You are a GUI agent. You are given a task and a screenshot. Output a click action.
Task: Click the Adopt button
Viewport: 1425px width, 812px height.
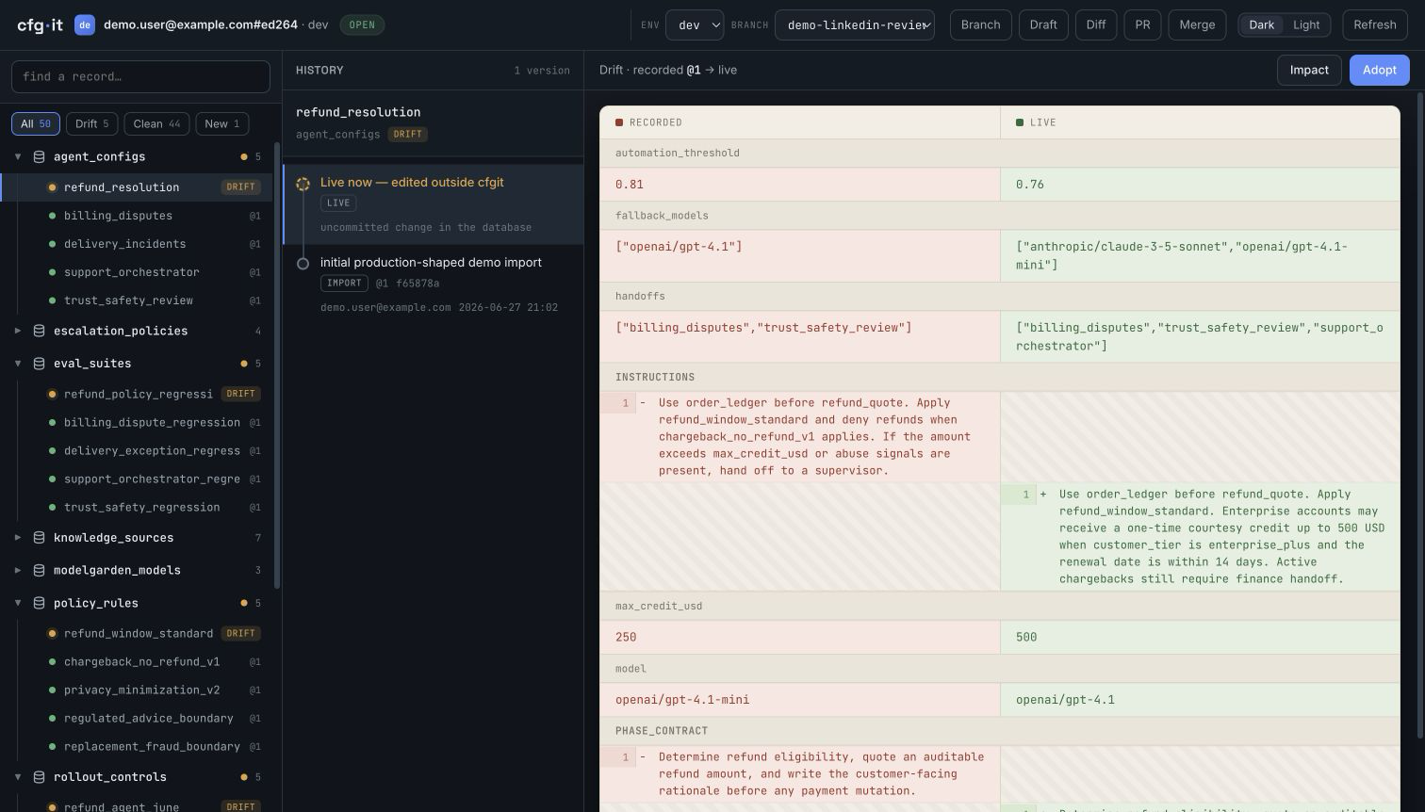pyautogui.click(x=1379, y=70)
